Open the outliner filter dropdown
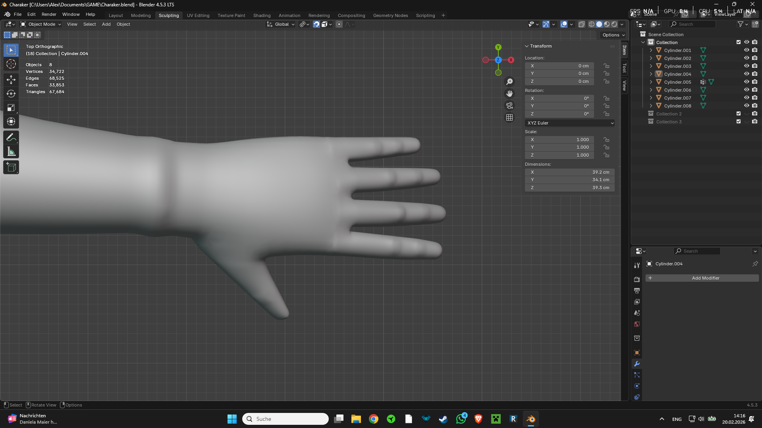762x428 pixels. 743,24
